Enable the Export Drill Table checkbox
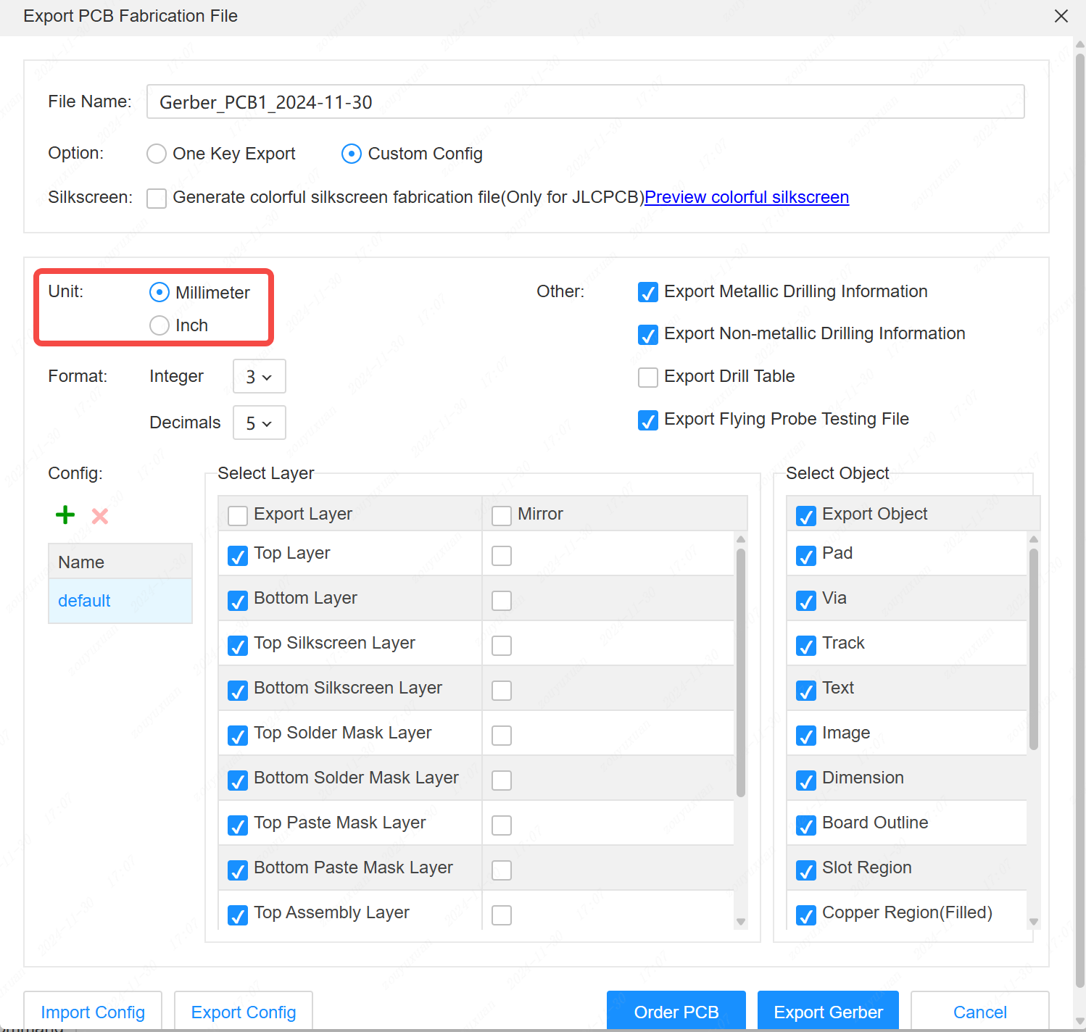The width and height of the screenshot is (1086, 1032). 647,377
